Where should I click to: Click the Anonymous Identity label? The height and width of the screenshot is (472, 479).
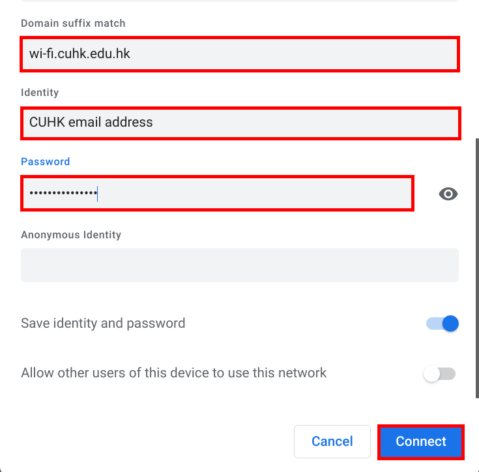pos(71,234)
